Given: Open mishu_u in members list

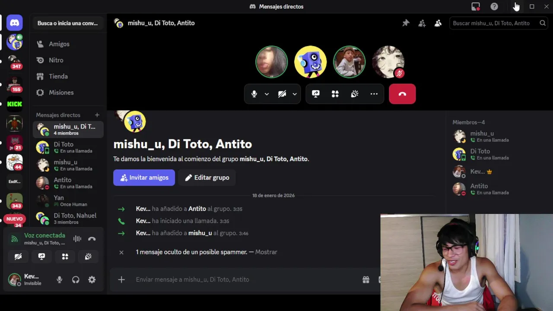Looking at the screenshot, I should pos(499,136).
